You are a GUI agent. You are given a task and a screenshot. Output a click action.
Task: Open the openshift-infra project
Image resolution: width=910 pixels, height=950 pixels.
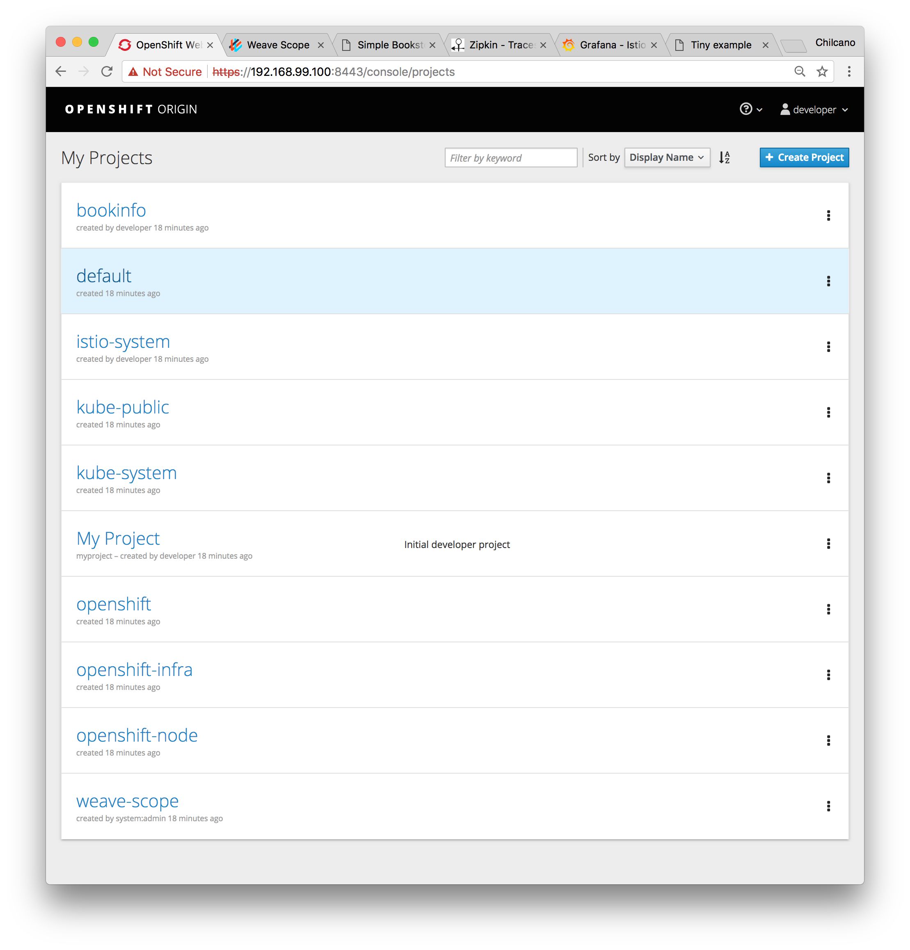pyautogui.click(x=134, y=670)
